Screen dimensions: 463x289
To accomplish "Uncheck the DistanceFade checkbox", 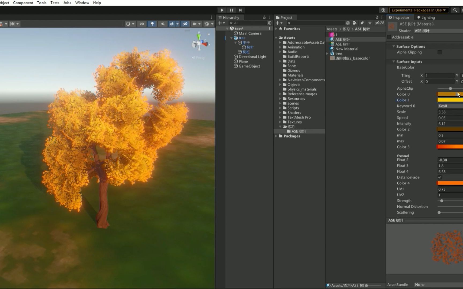I will click(x=440, y=177).
